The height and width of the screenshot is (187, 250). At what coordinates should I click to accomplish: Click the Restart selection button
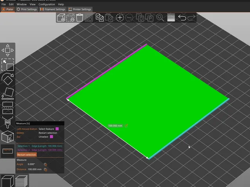point(27,155)
